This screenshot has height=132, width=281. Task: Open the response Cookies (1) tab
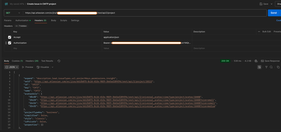click(17, 61)
